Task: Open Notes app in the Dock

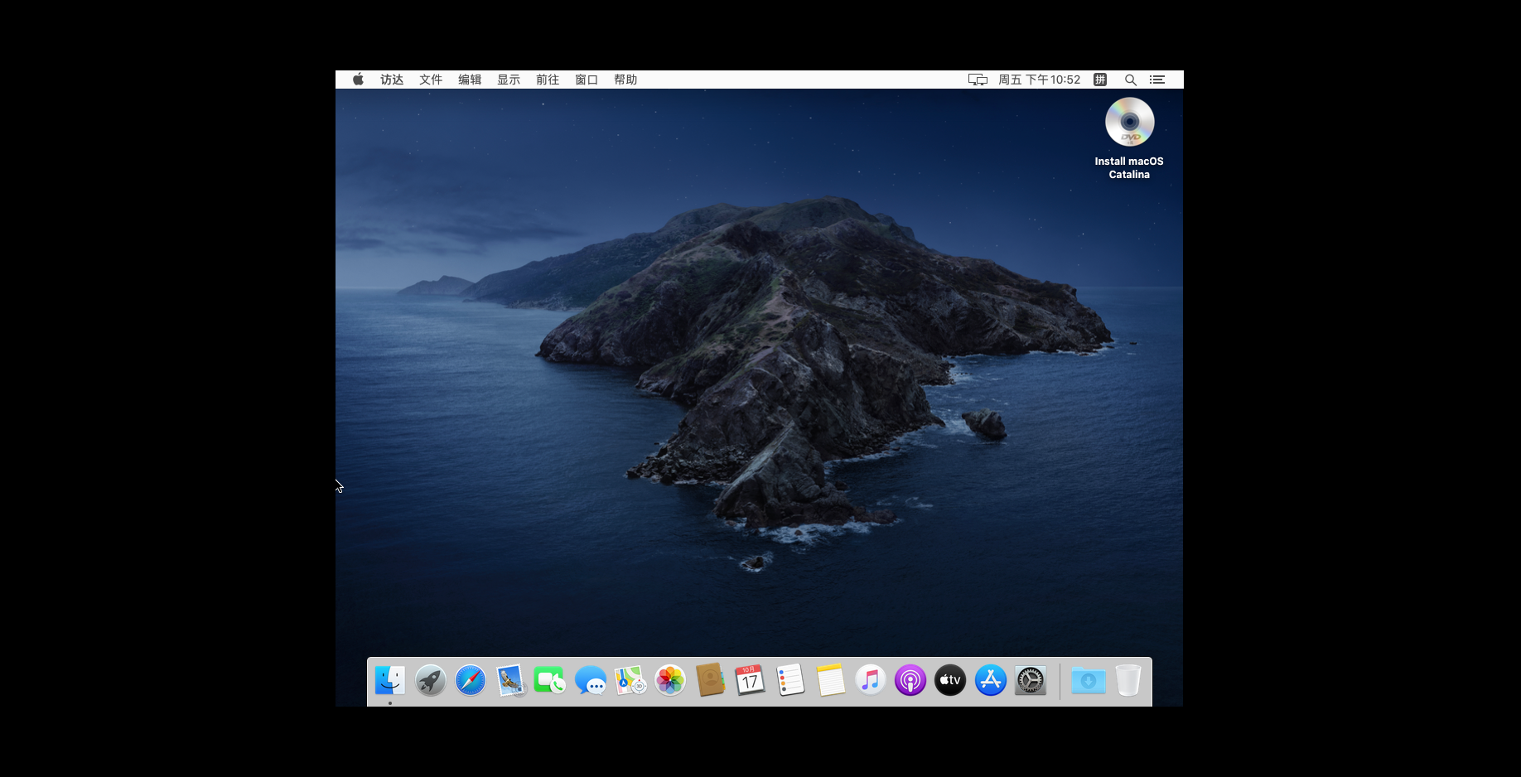Action: 830,681
